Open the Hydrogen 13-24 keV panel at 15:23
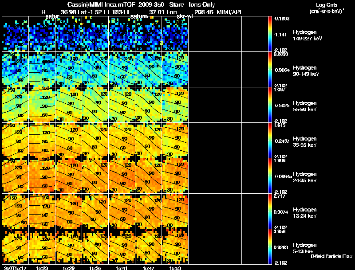The width and height of the screenshot is (355, 270). pos(42,211)
